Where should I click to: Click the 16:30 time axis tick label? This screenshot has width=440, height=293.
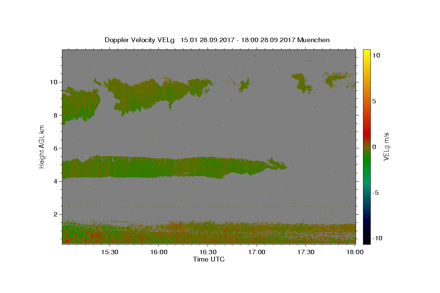pos(208,252)
